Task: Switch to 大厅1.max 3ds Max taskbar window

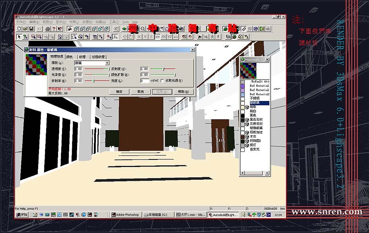Action: point(191,215)
